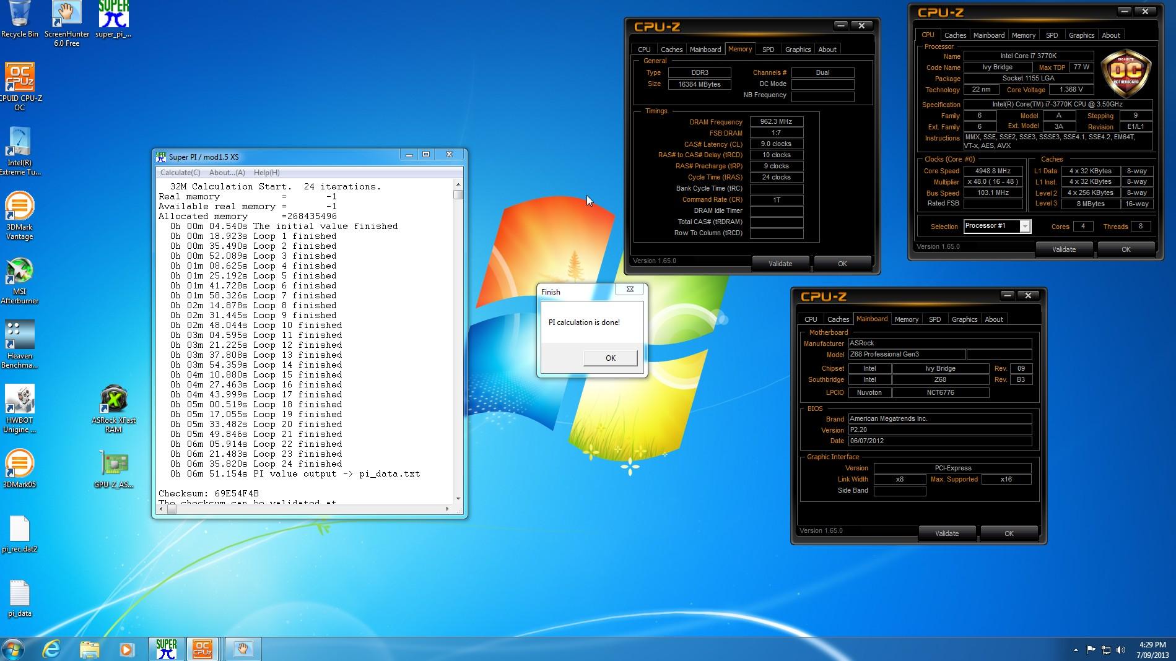Viewport: 1176px width, 661px height.
Task: Select MSI Afterburner desktop icon
Action: pos(20,281)
